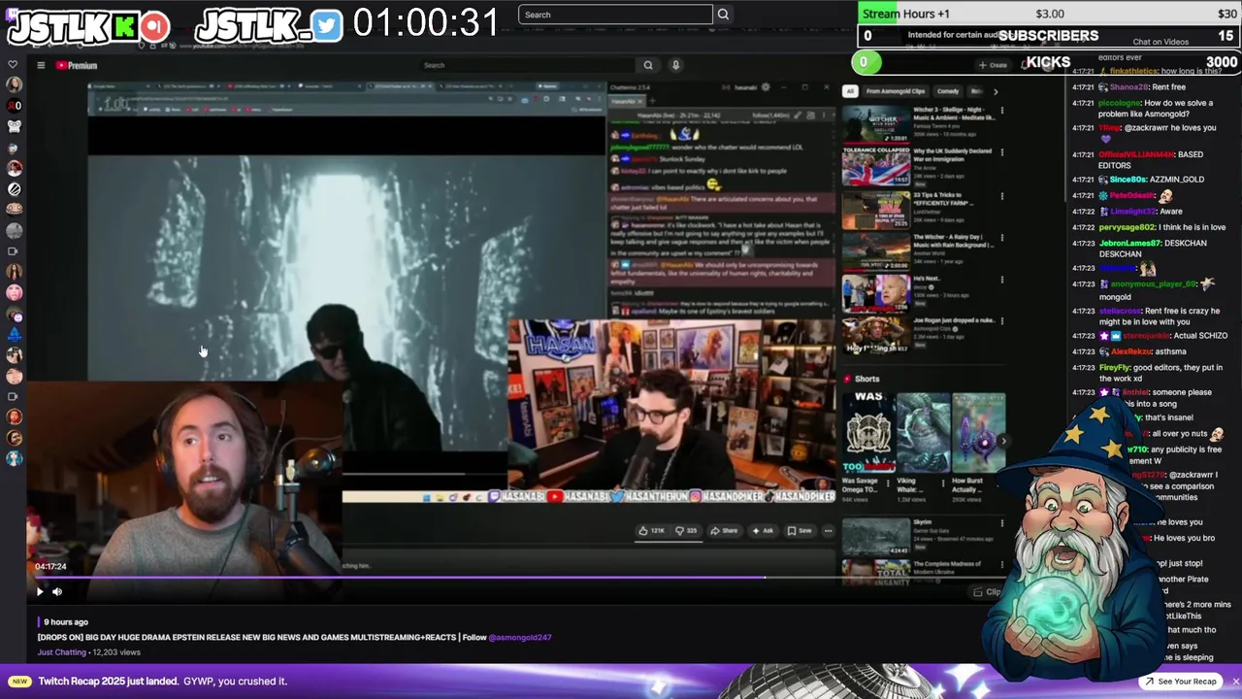Open Chatterino settings gear icon
This screenshot has height=699, width=1242.
click(x=765, y=87)
